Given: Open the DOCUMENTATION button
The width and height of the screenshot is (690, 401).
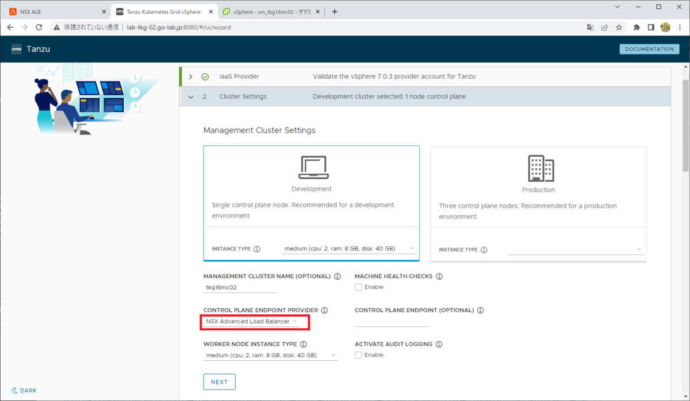Looking at the screenshot, I should tap(649, 49).
